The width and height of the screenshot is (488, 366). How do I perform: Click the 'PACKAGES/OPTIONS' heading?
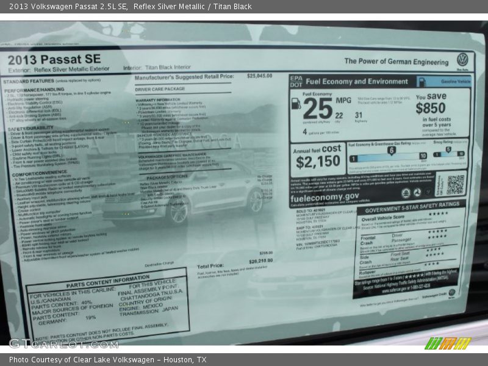pyautogui.click(x=167, y=177)
